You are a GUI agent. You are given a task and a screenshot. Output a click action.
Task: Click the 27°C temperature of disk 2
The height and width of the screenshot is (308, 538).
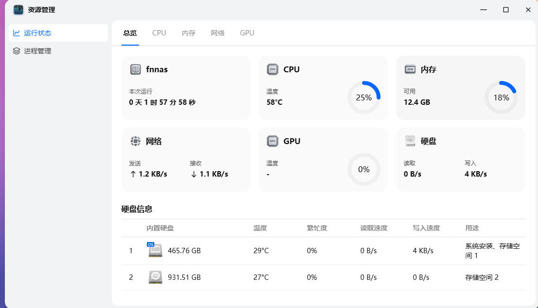261,277
